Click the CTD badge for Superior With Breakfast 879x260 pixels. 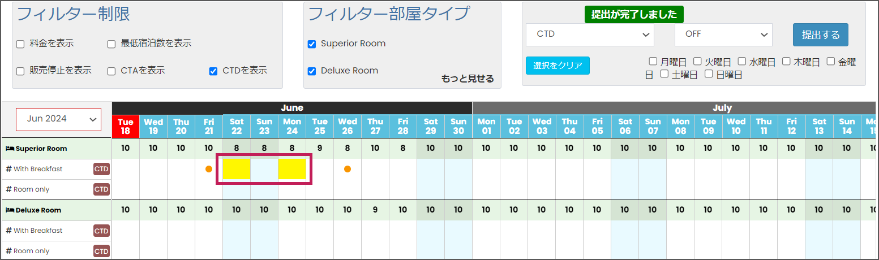(x=101, y=169)
